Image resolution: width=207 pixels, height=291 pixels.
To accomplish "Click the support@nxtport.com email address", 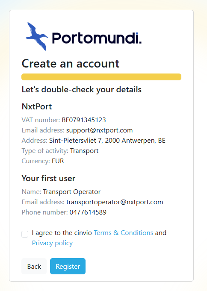I will click(x=99, y=130).
